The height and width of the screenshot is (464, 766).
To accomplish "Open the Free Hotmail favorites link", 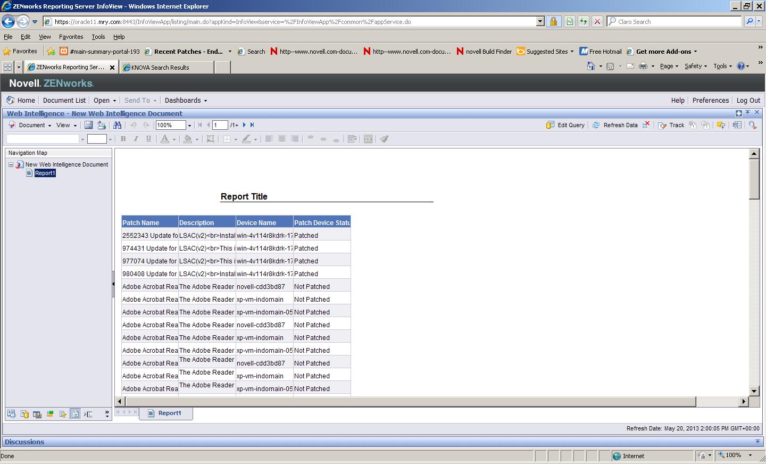I will tap(601, 52).
